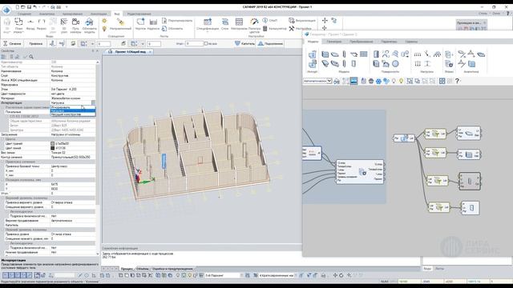513x288 pixels.
Task: Open the Палитра цветов tool
Action: [254, 25]
